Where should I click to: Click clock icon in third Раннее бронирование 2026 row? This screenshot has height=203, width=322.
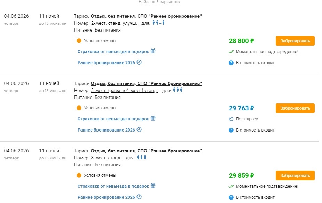[139, 197]
